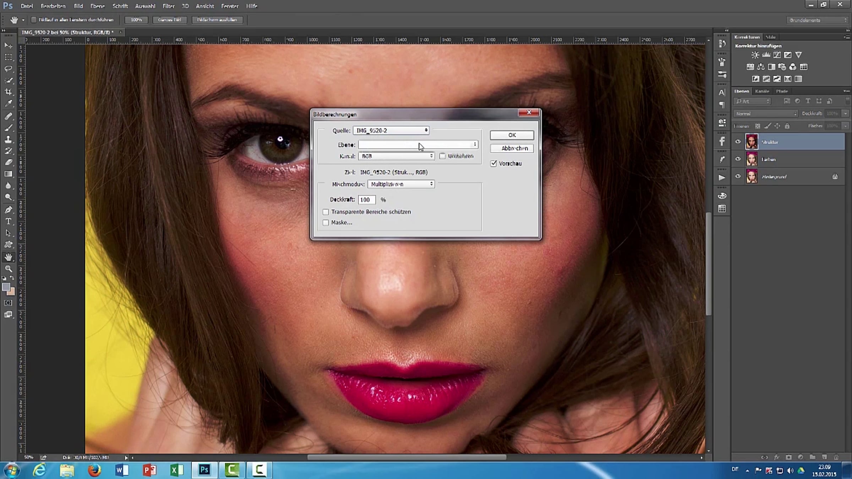Open Photoshop from the Windows taskbar
This screenshot has height=479, width=852.
pos(204,470)
